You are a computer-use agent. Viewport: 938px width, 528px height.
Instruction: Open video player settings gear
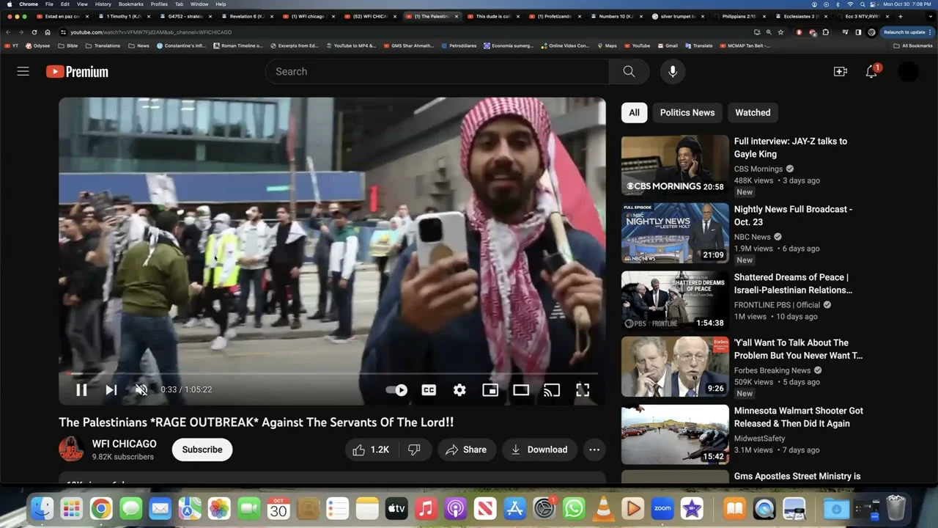click(x=459, y=390)
